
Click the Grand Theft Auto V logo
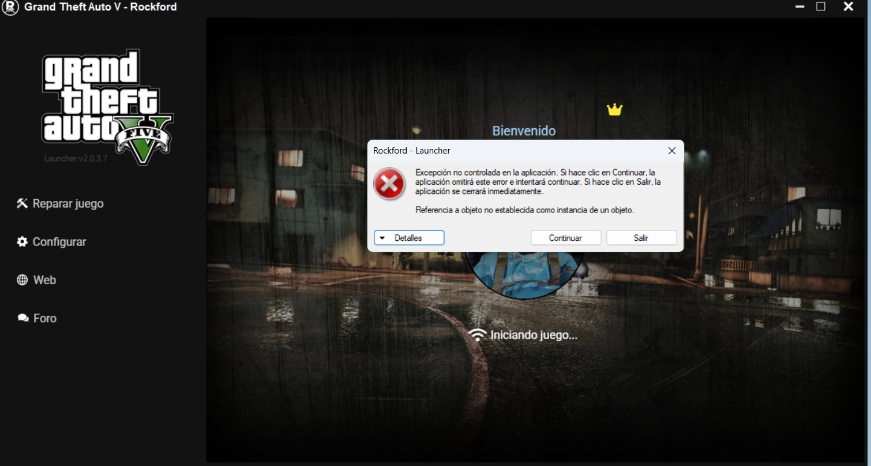pyautogui.click(x=107, y=104)
